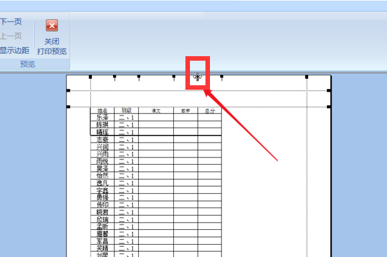Select the left page margin handle on top edge
Screen dimensions: 387x257
pos(90,77)
